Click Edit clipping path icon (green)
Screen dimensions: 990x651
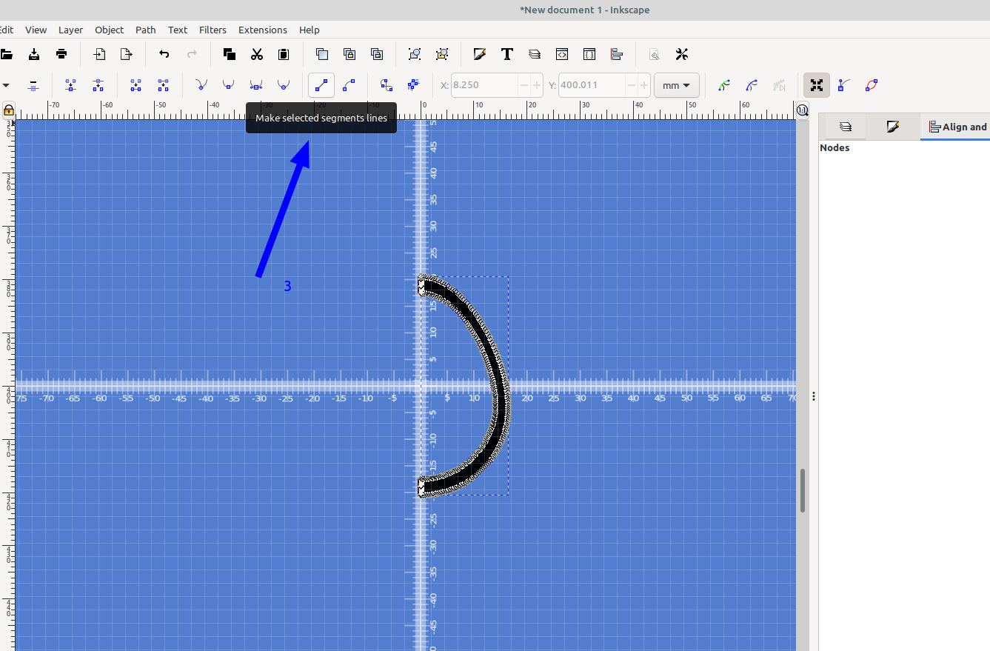[724, 85]
